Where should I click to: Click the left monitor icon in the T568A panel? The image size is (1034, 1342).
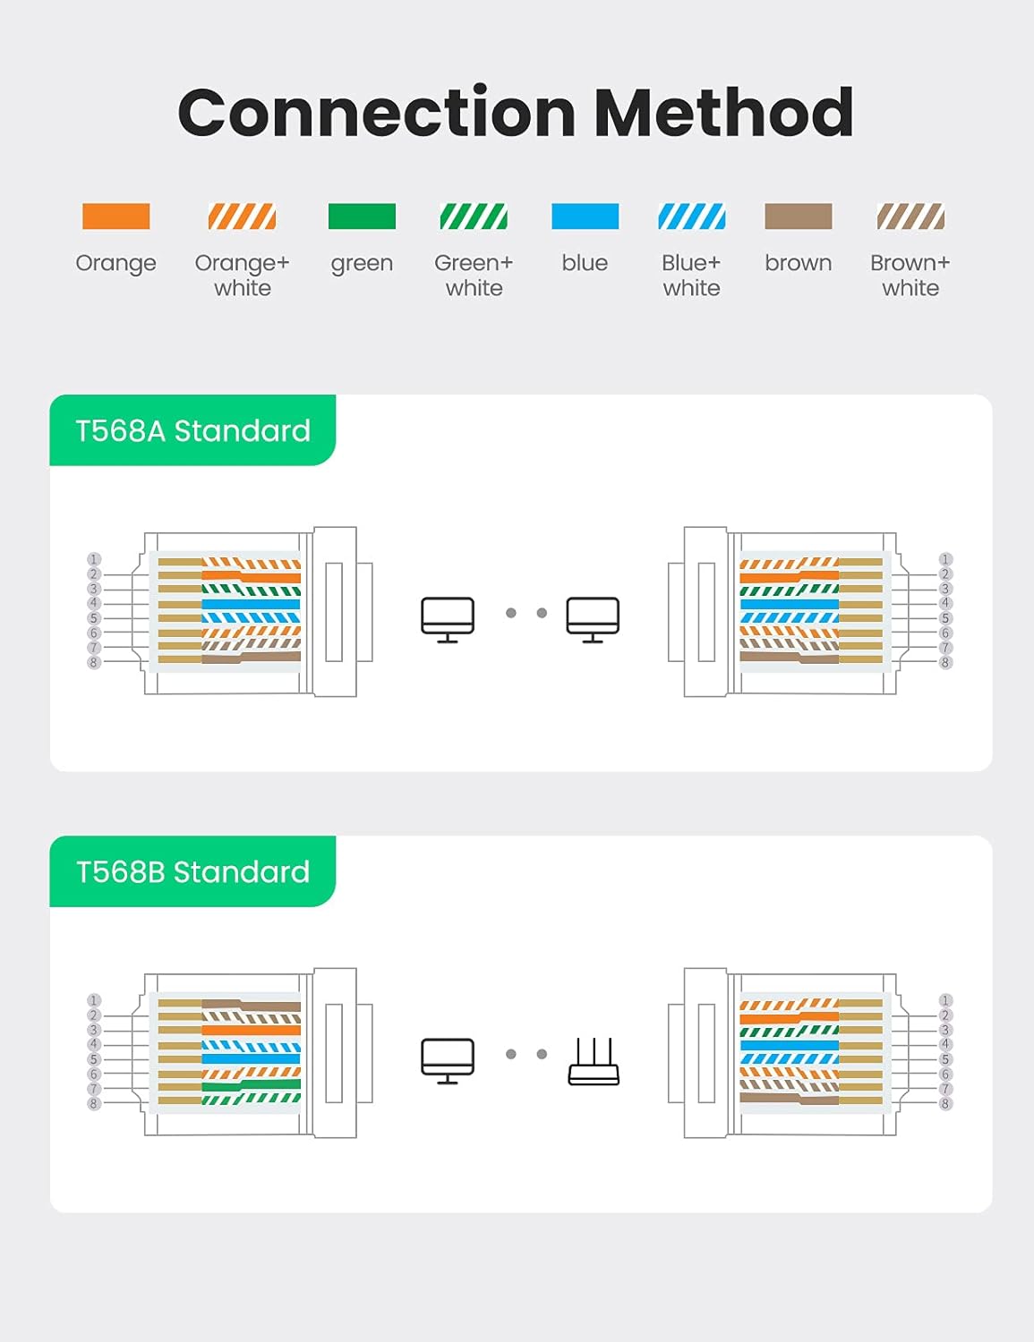click(448, 618)
